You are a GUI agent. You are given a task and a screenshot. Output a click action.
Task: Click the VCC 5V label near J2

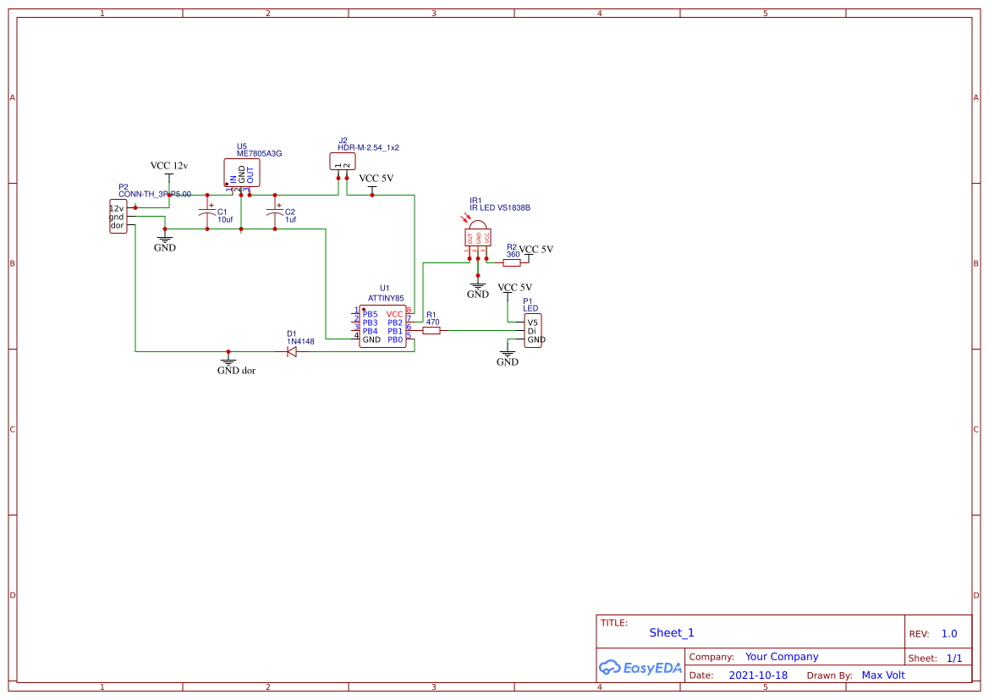[376, 179]
